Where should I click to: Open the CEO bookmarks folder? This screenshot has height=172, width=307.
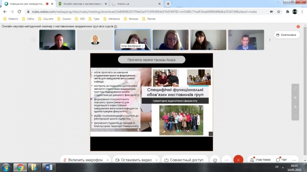tap(80, 19)
